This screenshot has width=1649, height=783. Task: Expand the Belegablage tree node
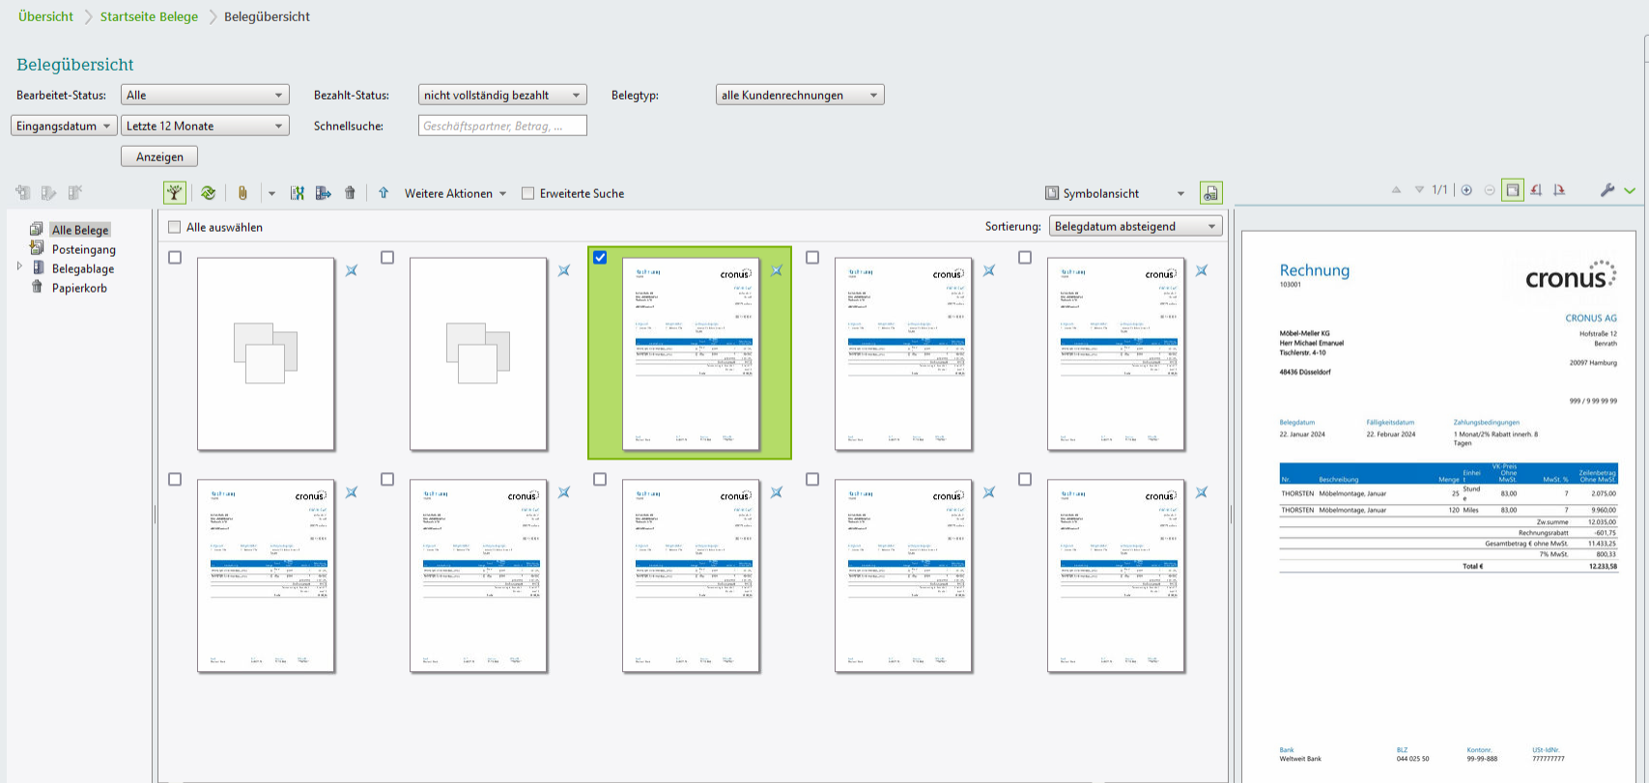[x=19, y=266]
